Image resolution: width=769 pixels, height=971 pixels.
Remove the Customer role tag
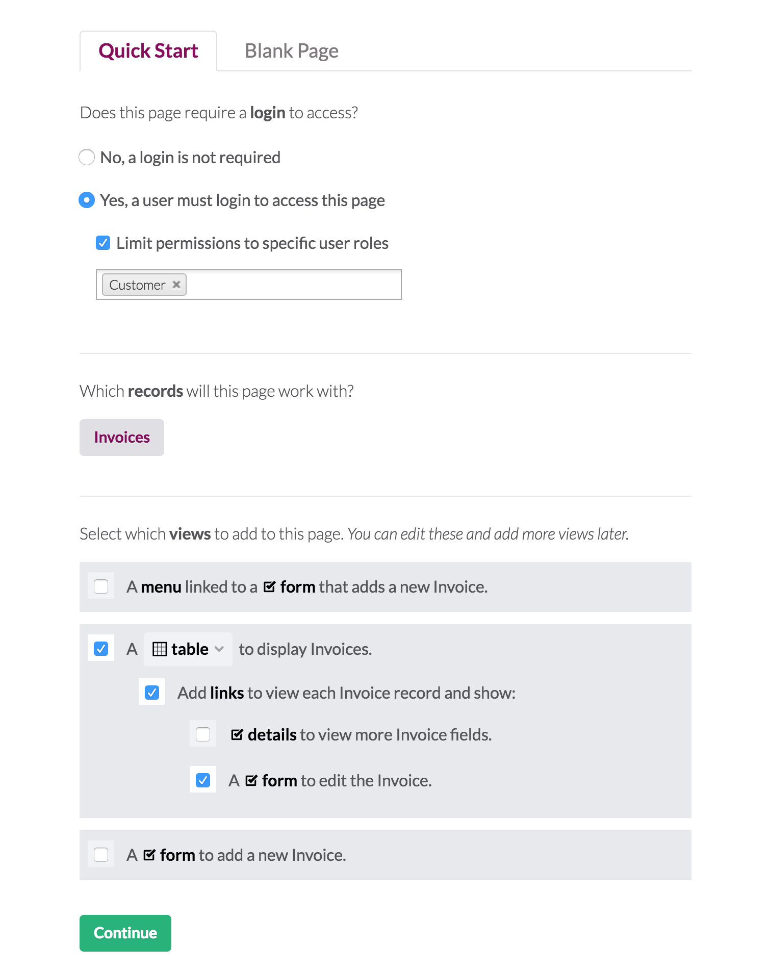click(x=176, y=285)
